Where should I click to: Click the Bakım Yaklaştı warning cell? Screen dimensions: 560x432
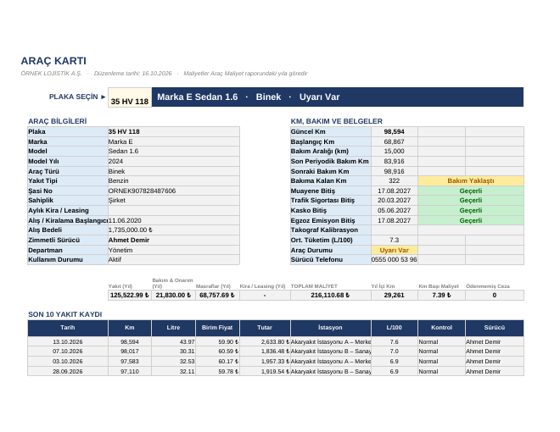point(471,180)
